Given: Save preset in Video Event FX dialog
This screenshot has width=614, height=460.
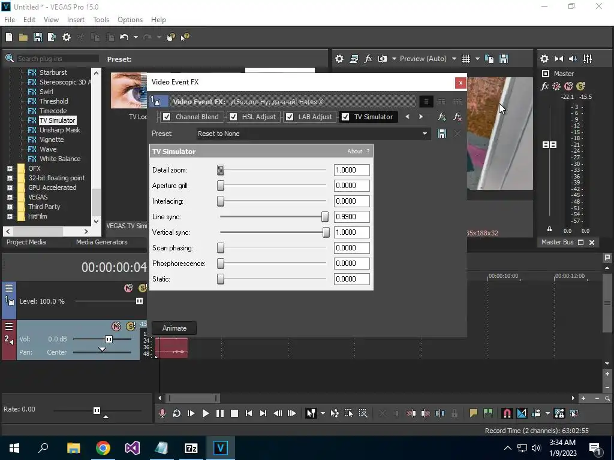Looking at the screenshot, I should point(442,134).
